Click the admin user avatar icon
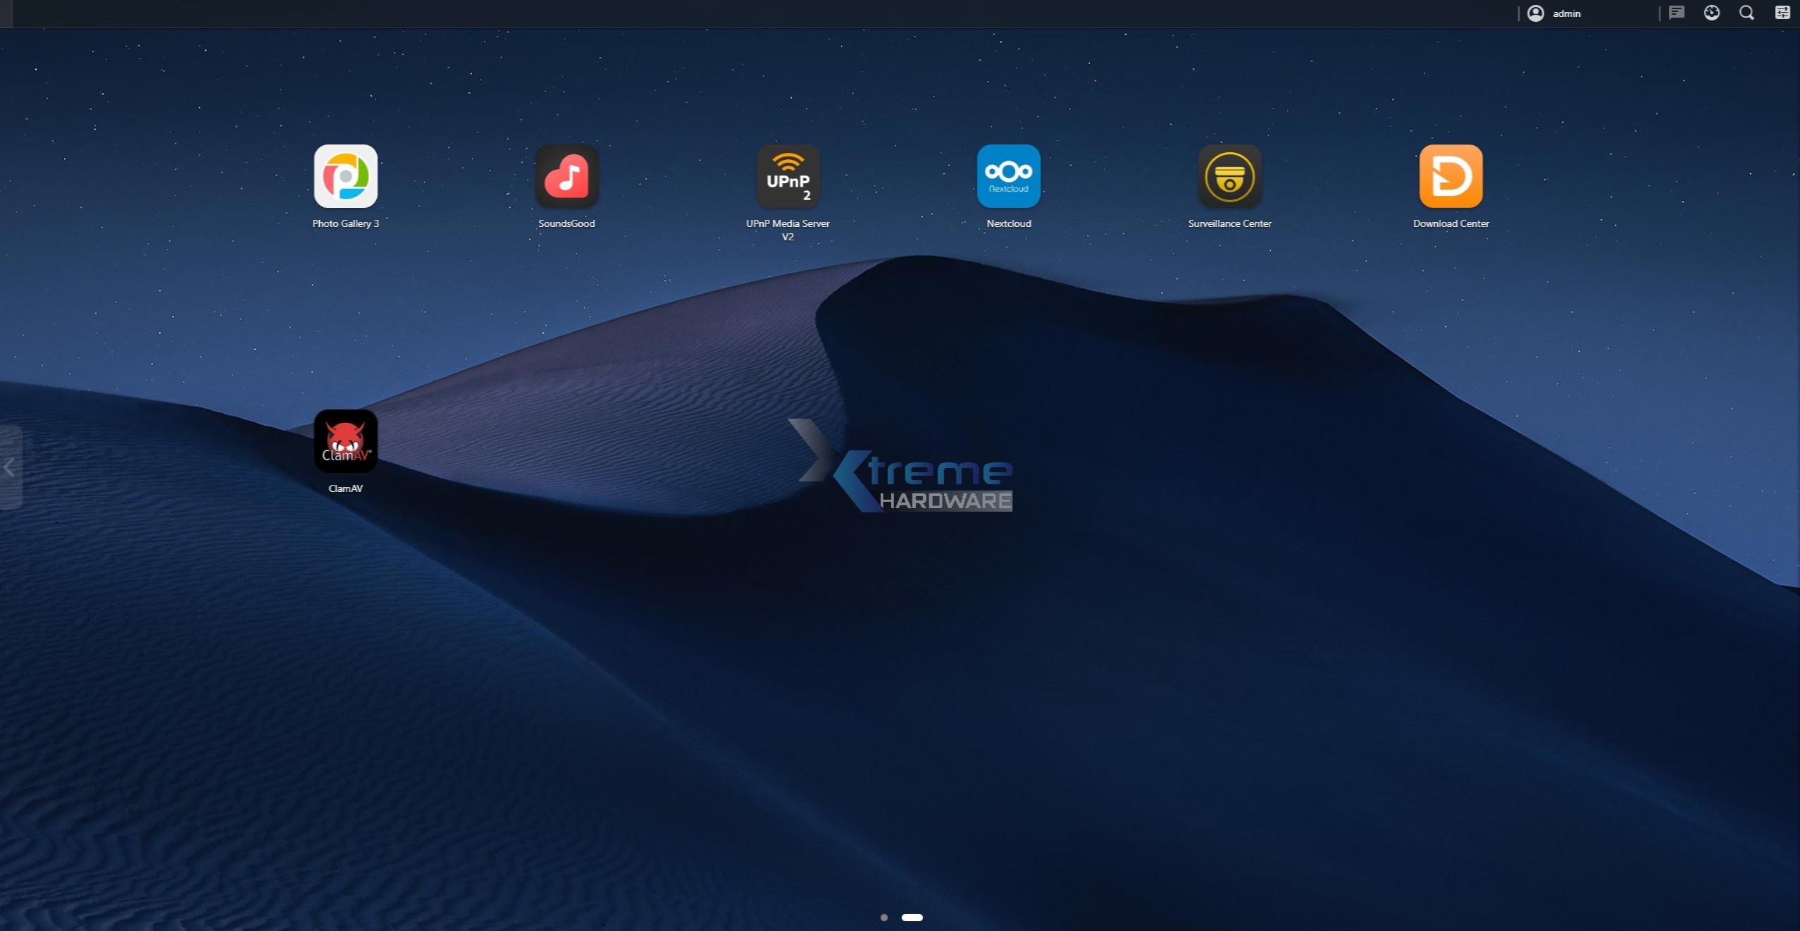 (1536, 13)
